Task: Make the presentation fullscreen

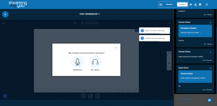Action: click(x=136, y=90)
